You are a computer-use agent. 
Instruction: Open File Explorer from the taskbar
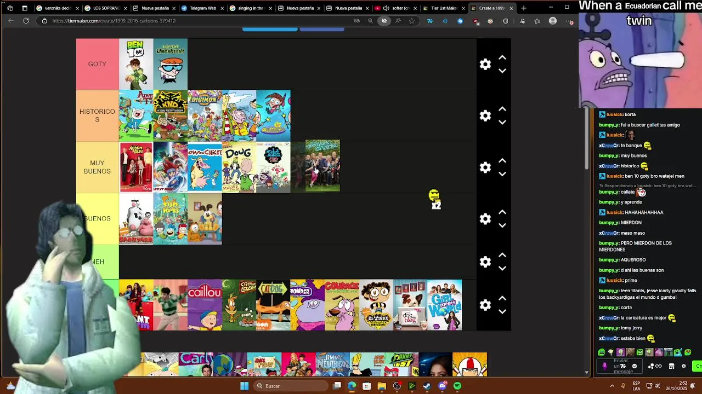[382, 386]
